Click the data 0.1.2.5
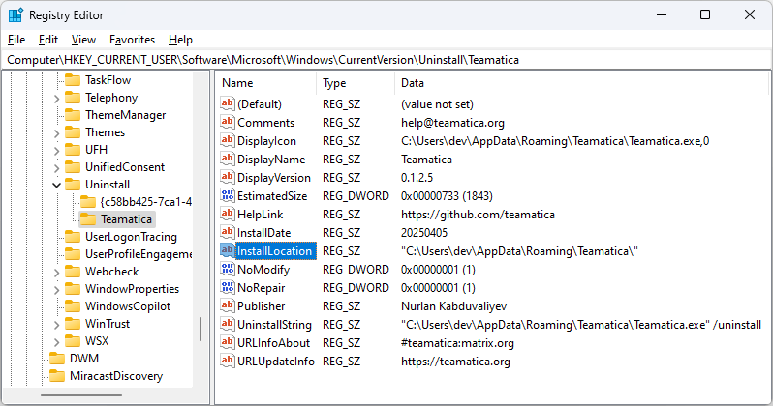 tap(417, 177)
